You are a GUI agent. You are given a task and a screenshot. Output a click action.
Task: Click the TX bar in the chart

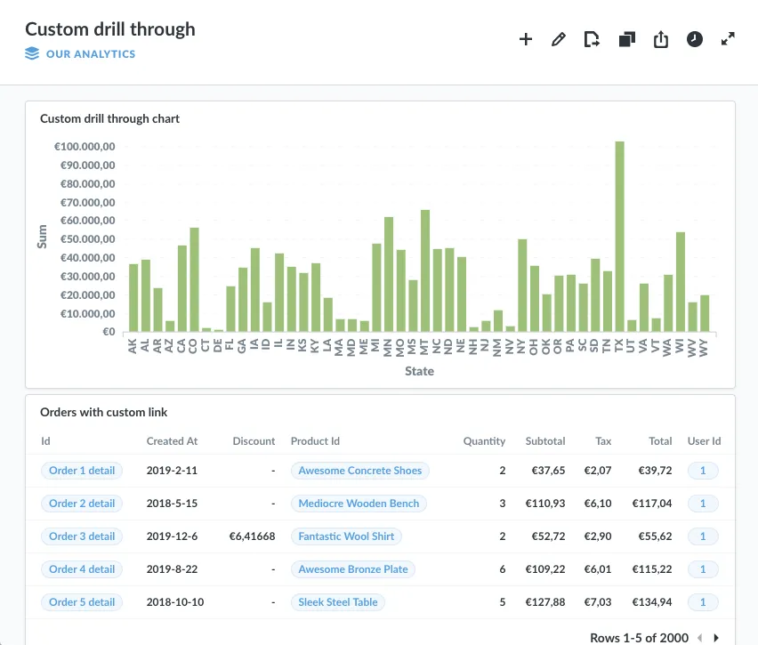tap(620, 237)
